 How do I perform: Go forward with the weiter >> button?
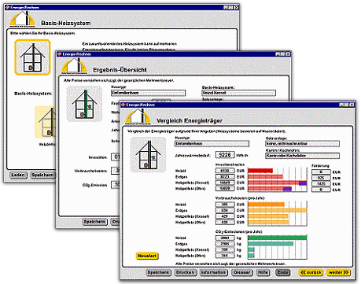[x=338, y=272]
